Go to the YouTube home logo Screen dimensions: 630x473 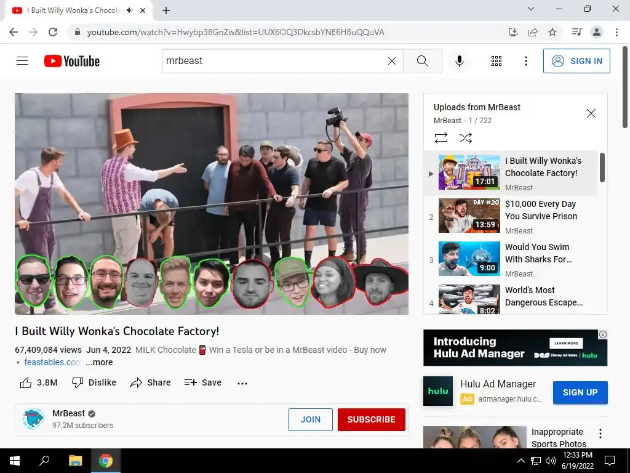tap(72, 61)
